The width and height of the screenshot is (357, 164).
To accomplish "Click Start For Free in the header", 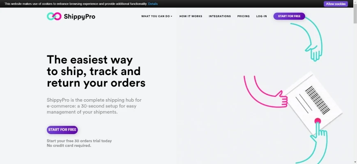I will click(x=289, y=16).
